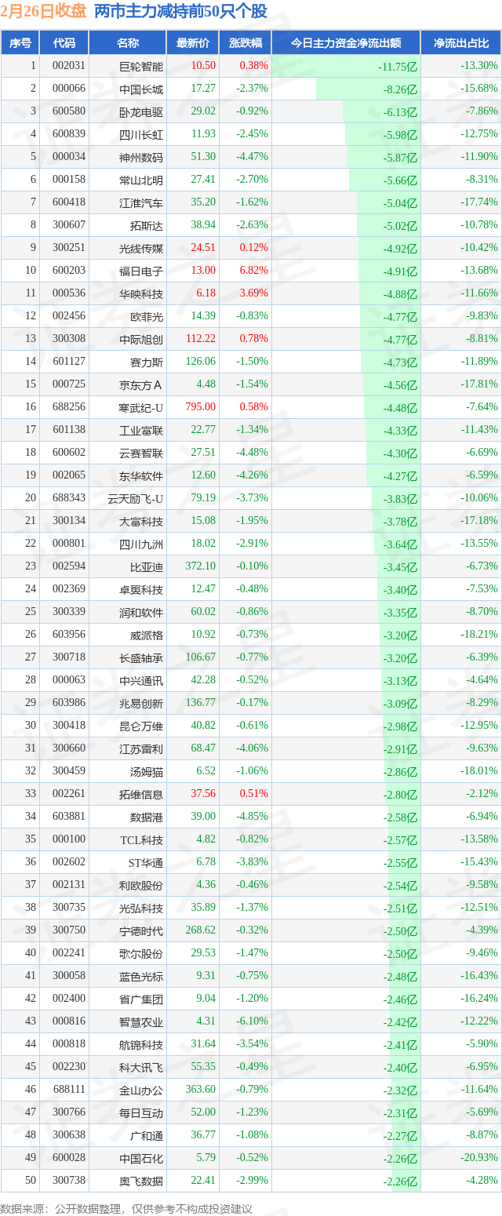Click the 代码 column header
This screenshot has height=1216, width=502.
coord(64,43)
